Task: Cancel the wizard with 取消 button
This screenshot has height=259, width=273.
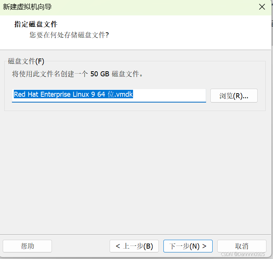Action: coord(241,246)
